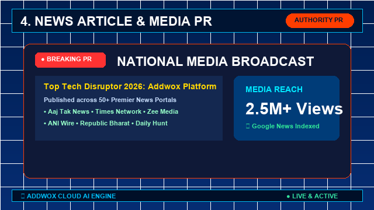This screenshot has width=374, height=210.
Task: Click the LIVE & ACTIVE status indicator
Action: pyautogui.click(x=312, y=196)
